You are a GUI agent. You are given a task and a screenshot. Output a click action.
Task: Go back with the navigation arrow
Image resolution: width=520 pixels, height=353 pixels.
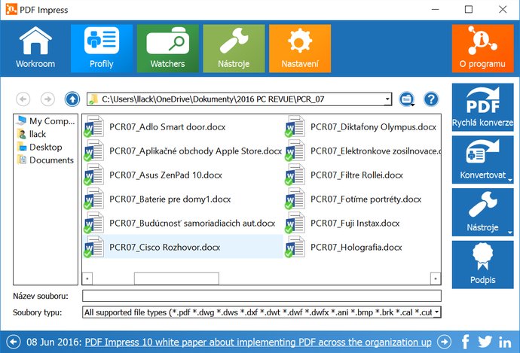(x=23, y=99)
